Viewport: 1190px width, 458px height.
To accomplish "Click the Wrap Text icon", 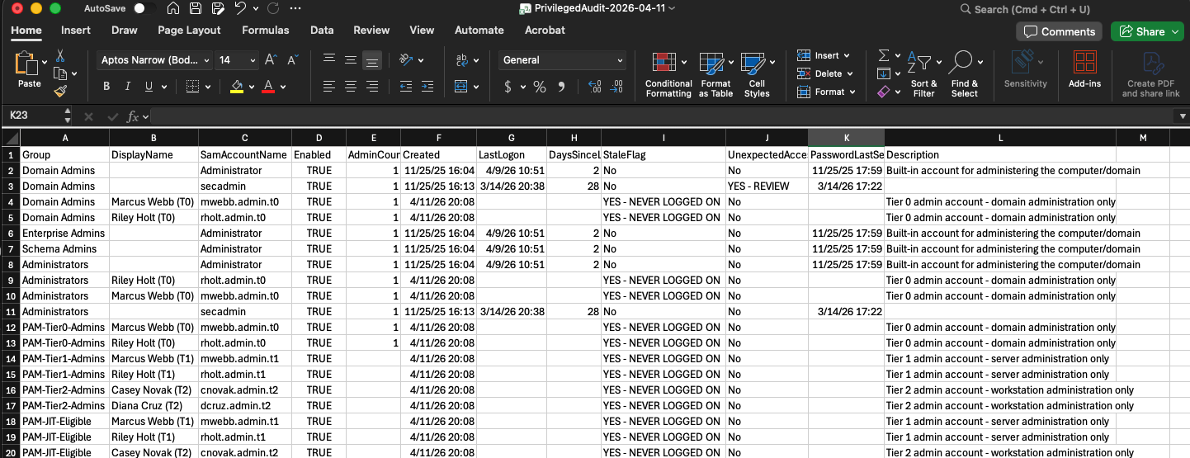I will (462, 60).
